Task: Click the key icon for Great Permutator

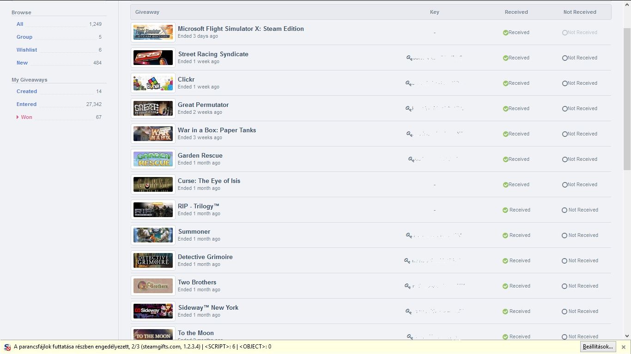Action: 408,109
